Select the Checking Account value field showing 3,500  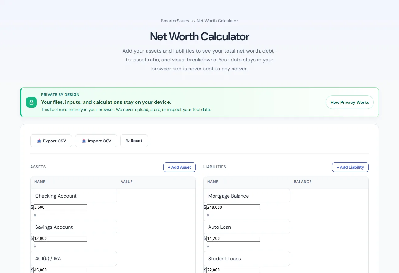coord(60,207)
